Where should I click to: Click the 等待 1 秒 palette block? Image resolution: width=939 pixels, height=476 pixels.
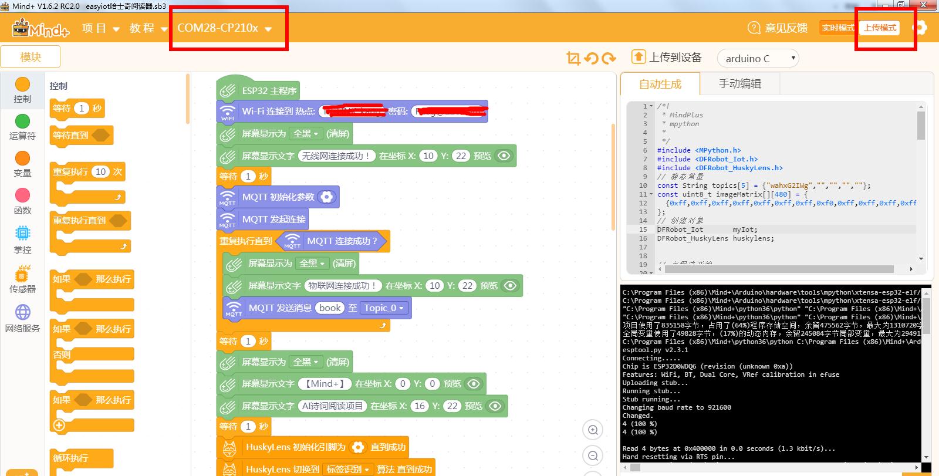point(77,108)
